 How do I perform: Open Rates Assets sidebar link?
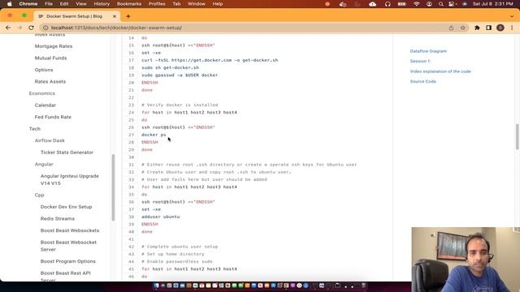(x=50, y=81)
